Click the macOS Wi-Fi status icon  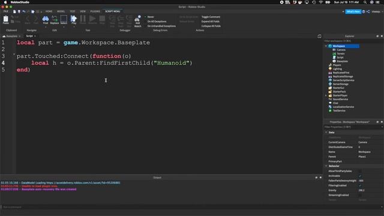(x=321, y=2)
